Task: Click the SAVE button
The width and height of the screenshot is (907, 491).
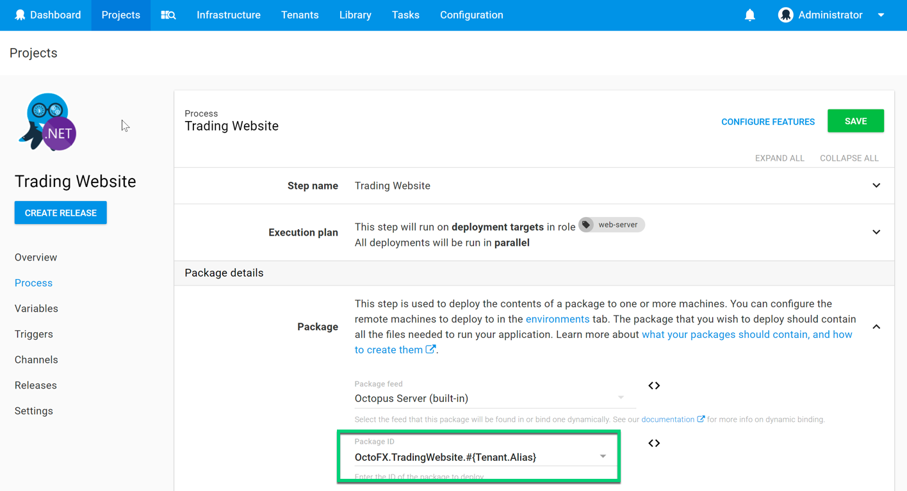Action: [856, 121]
